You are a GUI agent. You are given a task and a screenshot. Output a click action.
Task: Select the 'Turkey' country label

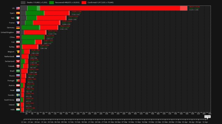pyautogui.click(x=12, y=47)
